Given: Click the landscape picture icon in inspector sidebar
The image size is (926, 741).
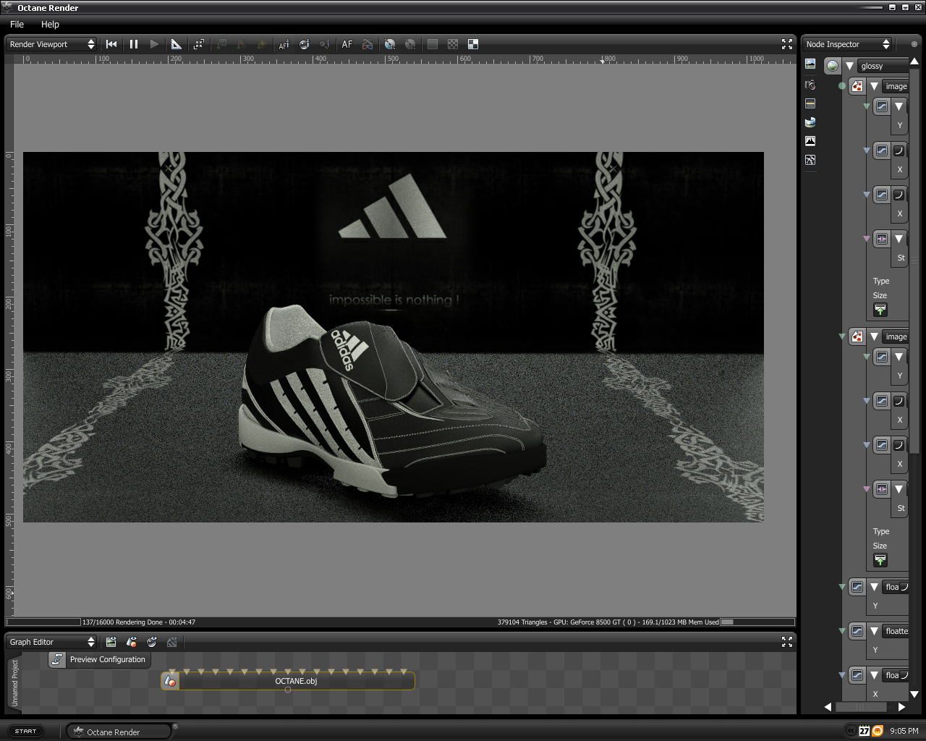Looking at the screenshot, I should coord(810,64).
